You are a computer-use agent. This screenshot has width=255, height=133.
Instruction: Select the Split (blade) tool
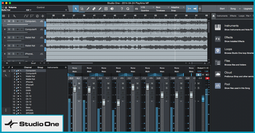[x=88, y=9]
